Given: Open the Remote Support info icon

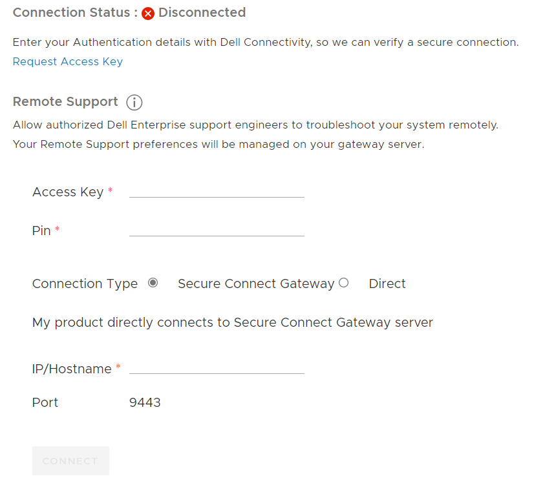Looking at the screenshot, I should click(134, 102).
